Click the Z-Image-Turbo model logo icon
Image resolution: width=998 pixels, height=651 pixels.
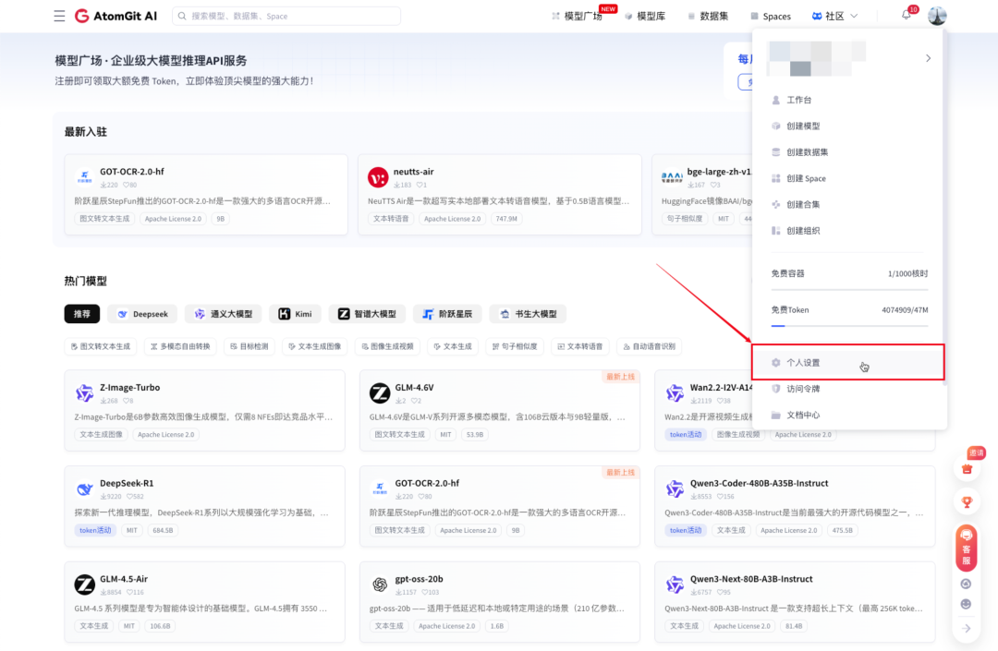85,392
